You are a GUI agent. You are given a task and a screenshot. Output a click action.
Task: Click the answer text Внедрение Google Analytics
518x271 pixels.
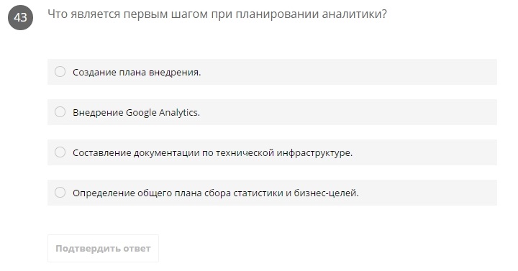pyautogui.click(x=136, y=113)
